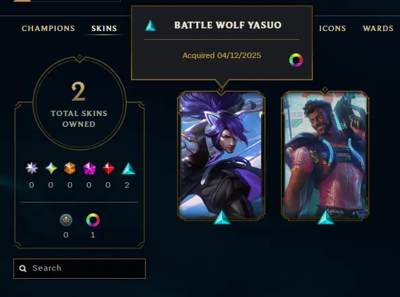This screenshot has height=297, width=400.
Task: Click the chroma color wheel in stats panel
Action: click(93, 220)
